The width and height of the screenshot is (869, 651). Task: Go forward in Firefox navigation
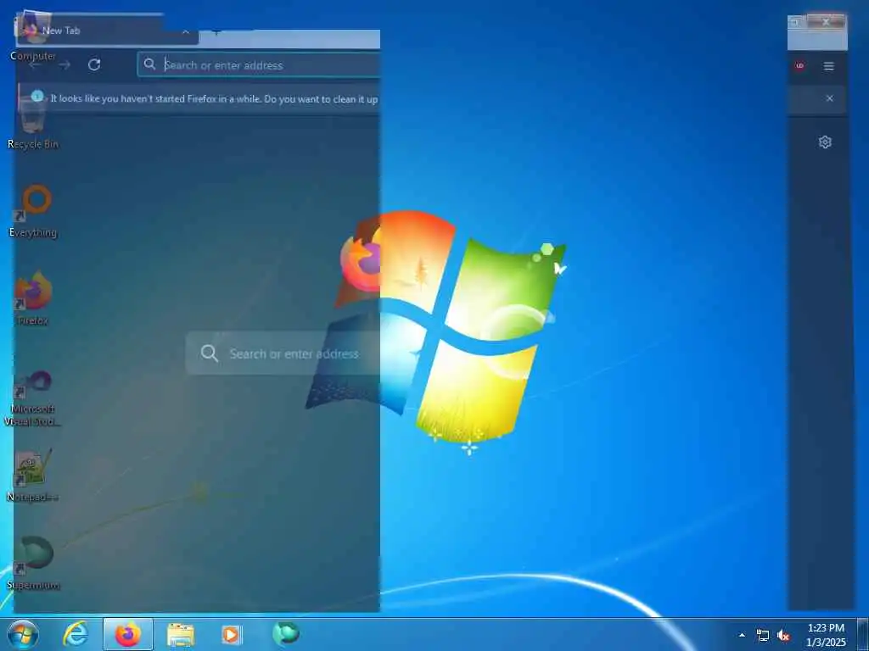point(64,64)
